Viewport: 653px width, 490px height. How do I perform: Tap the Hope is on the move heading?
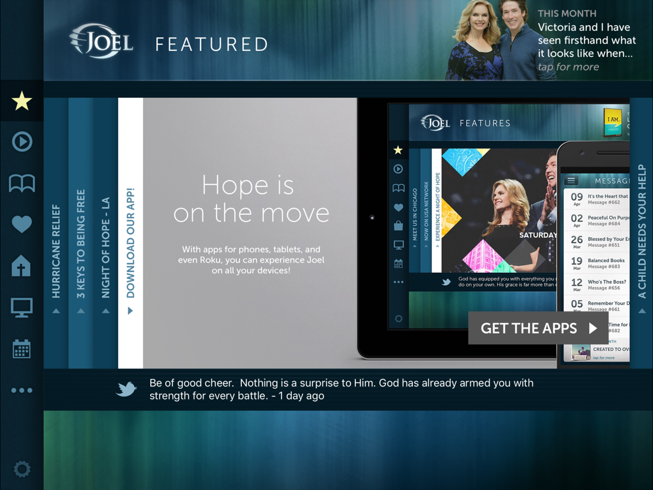pos(251,199)
